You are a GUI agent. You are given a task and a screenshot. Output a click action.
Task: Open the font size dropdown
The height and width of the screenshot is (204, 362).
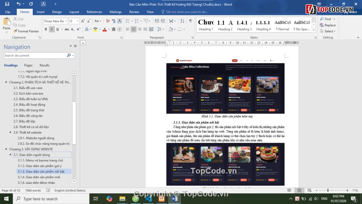[78, 21]
